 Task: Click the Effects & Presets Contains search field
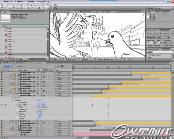[x=163, y=52]
